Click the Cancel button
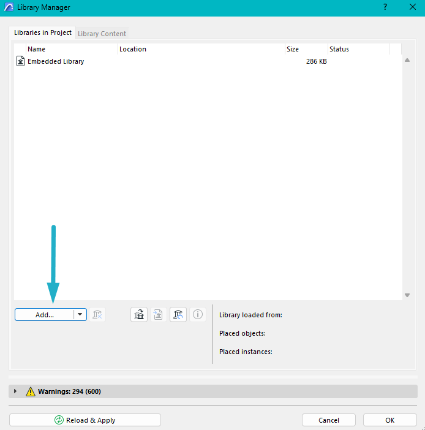Screen dimensions: 425x430 (x=329, y=420)
